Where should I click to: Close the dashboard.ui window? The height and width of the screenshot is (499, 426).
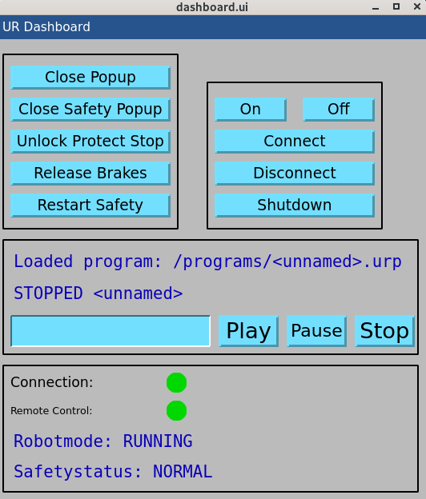click(417, 6)
